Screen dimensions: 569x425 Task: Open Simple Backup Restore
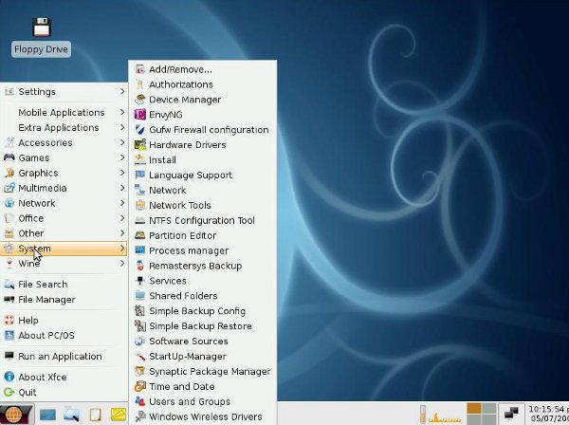point(203,326)
